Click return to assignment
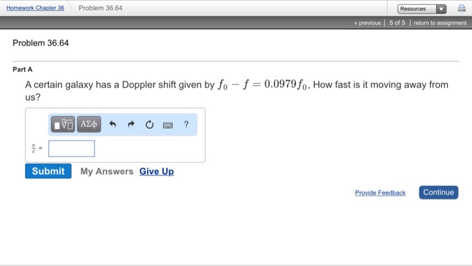The height and width of the screenshot is (266, 472). point(440,23)
